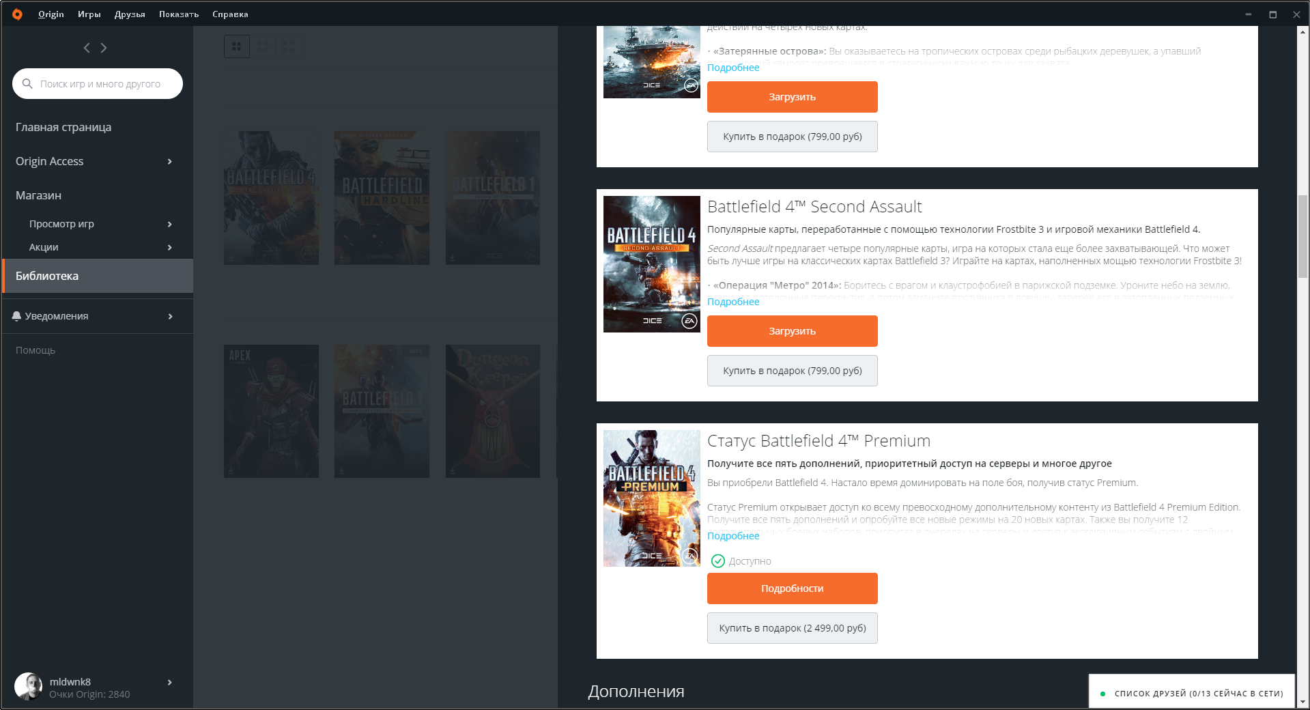Click the scrollbar down arrow
Screen dimensions: 1310x710
(1302, 702)
